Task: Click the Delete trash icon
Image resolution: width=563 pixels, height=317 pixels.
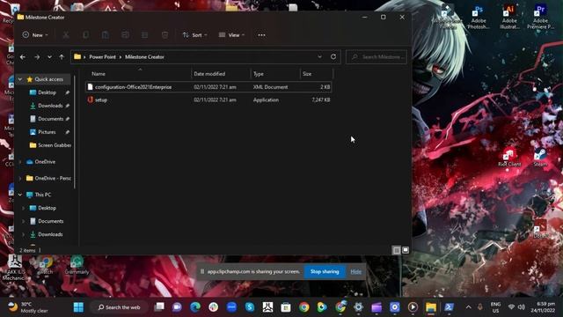Action: coord(165,35)
